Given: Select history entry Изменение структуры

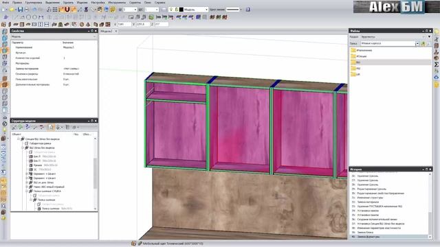Looking at the screenshot, I should [370, 198].
